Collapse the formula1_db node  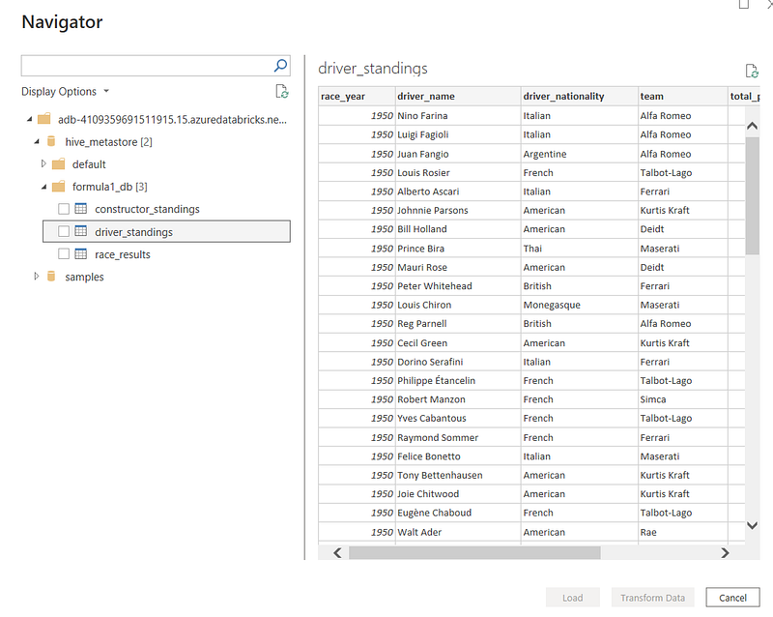(x=44, y=187)
